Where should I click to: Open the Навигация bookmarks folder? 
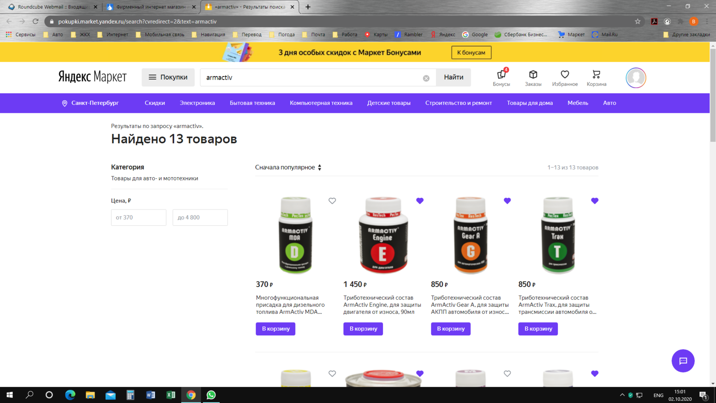208,34
